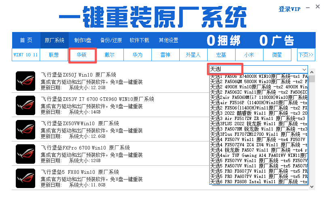Select the 微星 brand button
The height and width of the screenshot is (201, 327).
point(277,55)
